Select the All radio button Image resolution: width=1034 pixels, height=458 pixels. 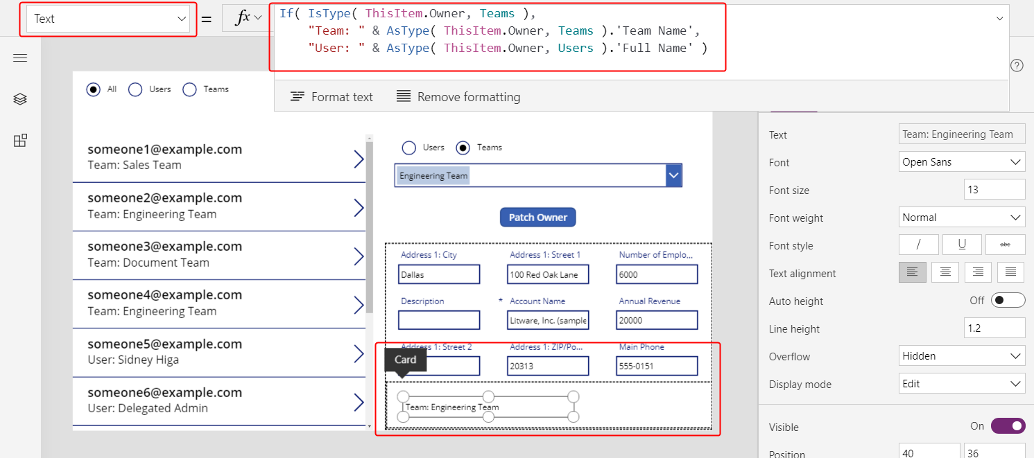pos(93,89)
